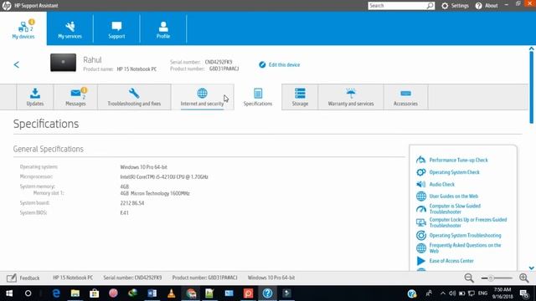The width and height of the screenshot is (536, 301).
Task: Zoom out with the minus magnifier
Action: click(x=469, y=278)
